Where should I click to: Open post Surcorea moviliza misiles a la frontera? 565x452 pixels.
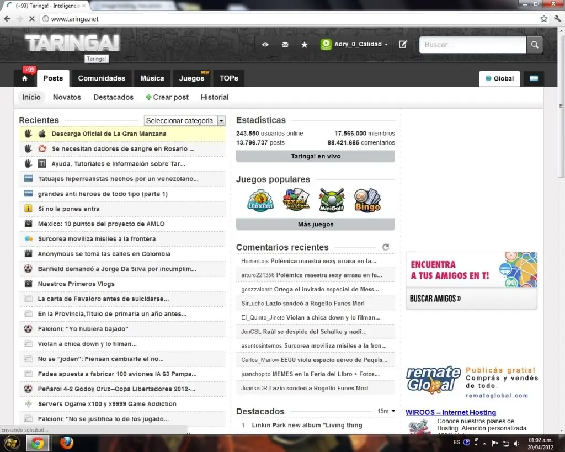pyautogui.click(x=97, y=239)
